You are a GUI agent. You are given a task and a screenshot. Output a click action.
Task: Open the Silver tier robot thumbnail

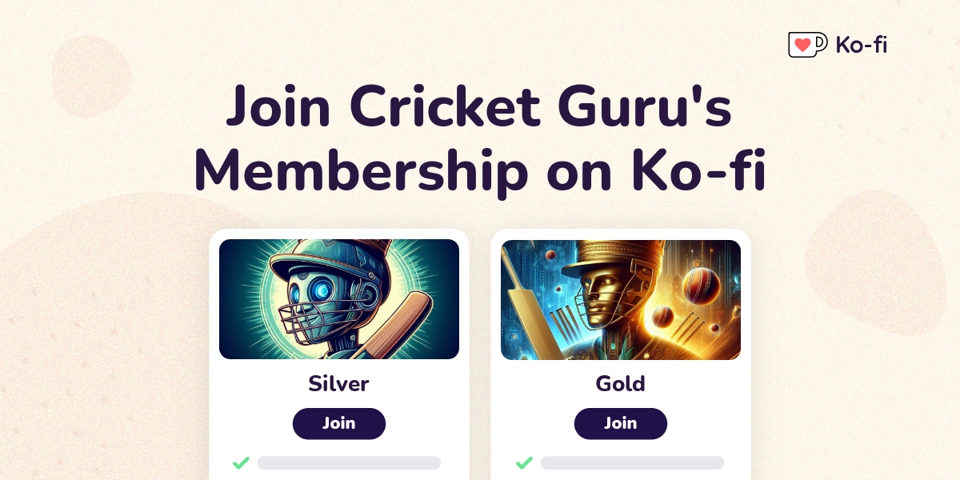pos(339,299)
